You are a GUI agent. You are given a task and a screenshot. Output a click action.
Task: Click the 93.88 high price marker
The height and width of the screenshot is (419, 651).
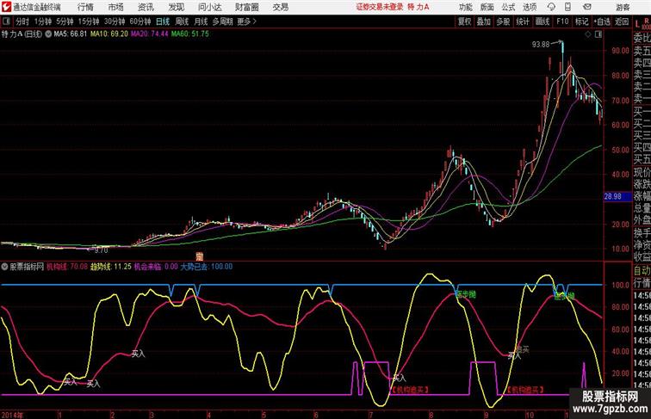(x=541, y=45)
